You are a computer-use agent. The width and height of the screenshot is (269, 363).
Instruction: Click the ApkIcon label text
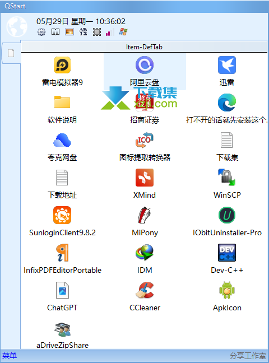[227, 308]
